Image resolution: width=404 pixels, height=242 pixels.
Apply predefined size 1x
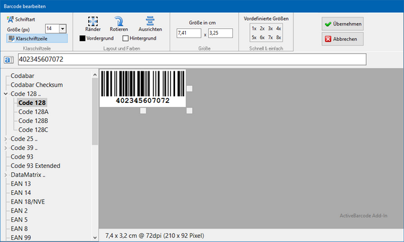254,28
